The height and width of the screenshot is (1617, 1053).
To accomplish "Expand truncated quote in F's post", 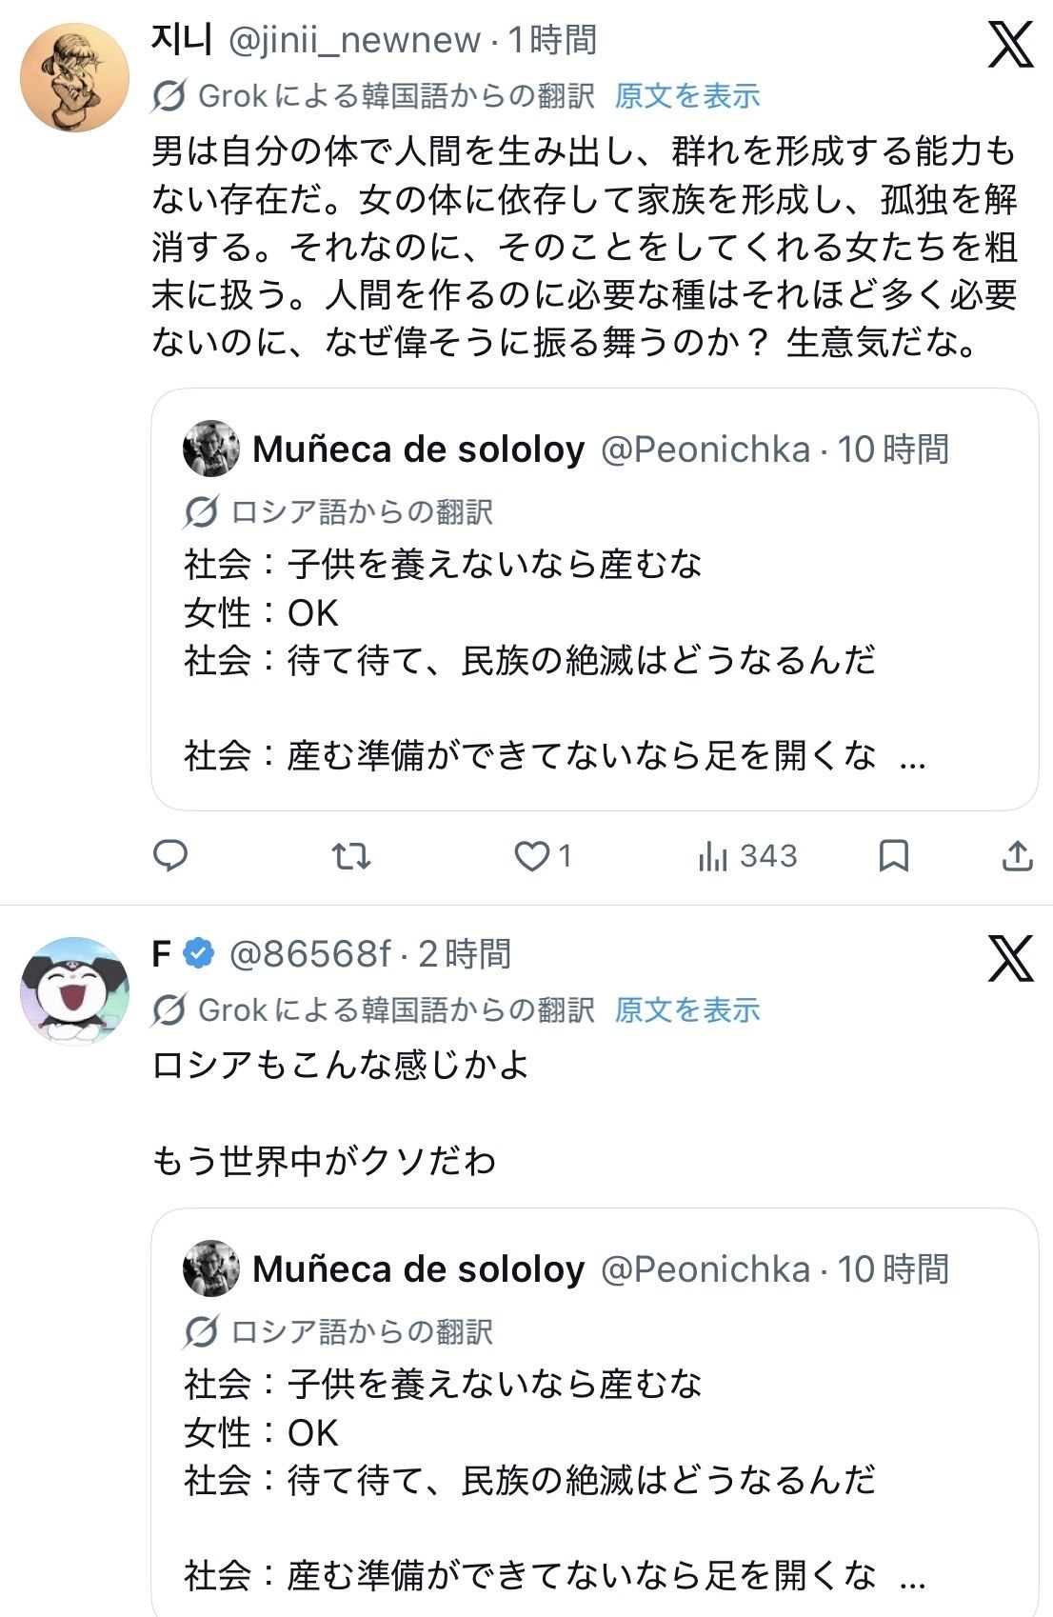I will (912, 1576).
